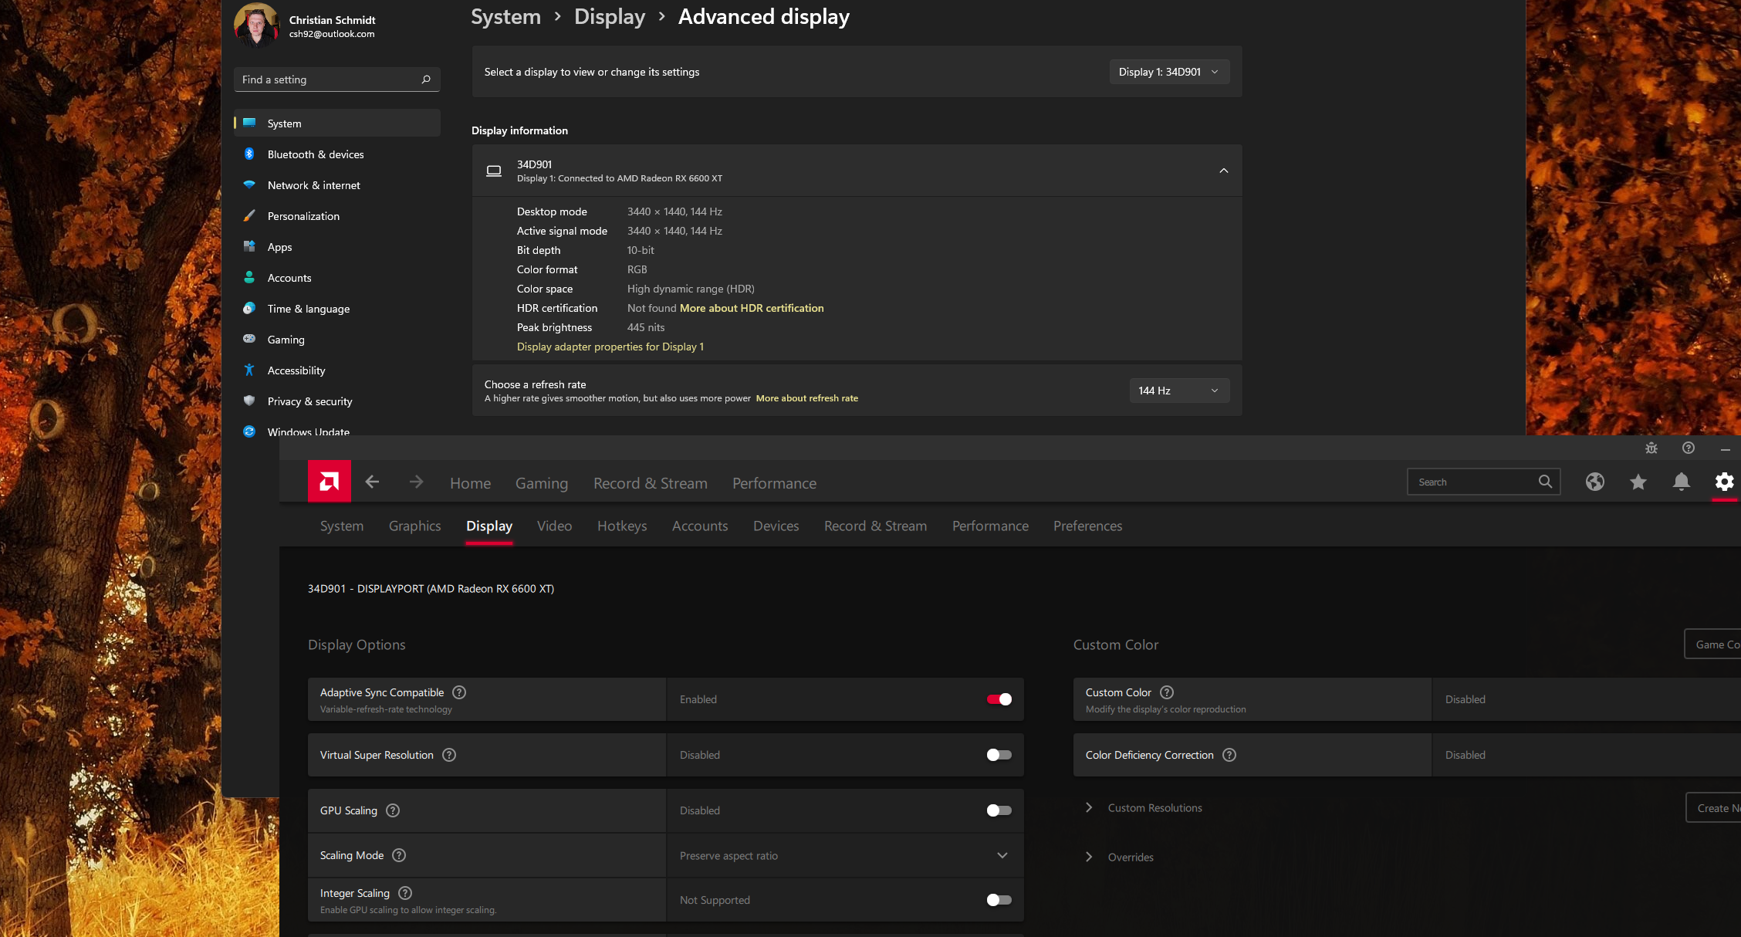This screenshot has height=937, width=1741.
Task: Open Display adapter properties for Display 1
Action: [x=610, y=347]
